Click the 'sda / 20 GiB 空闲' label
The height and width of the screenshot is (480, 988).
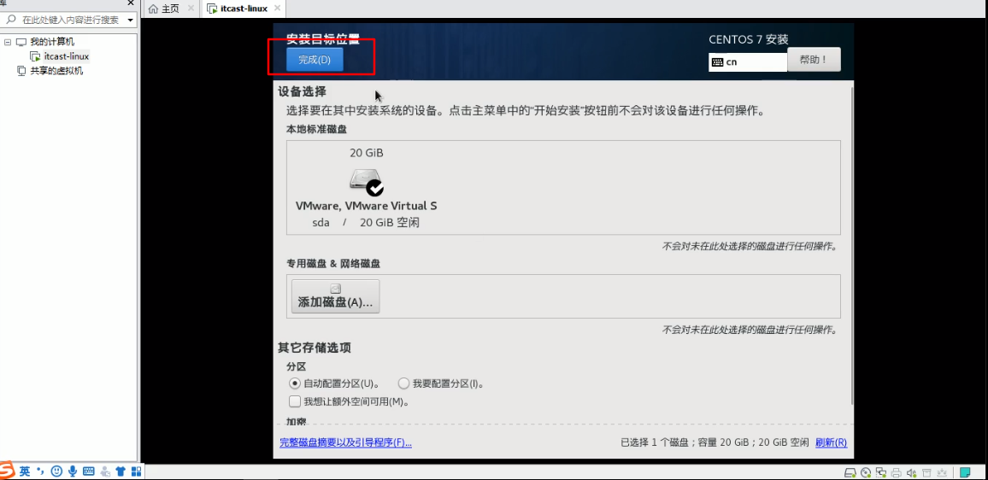[366, 222]
